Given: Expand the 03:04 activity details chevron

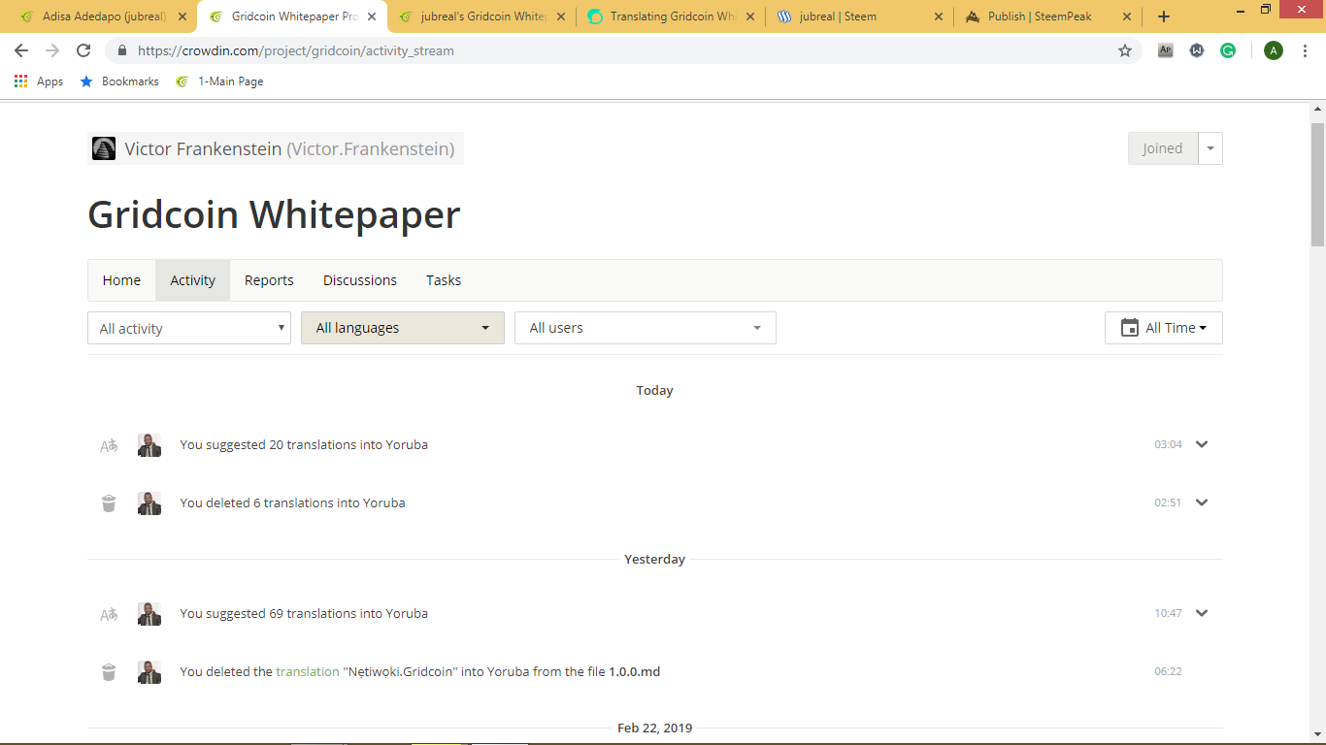Looking at the screenshot, I should tap(1202, 444).
